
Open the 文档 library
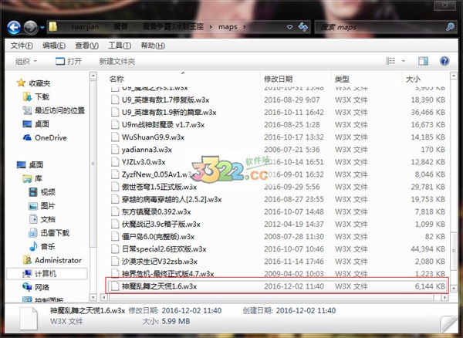click(42, 219)
